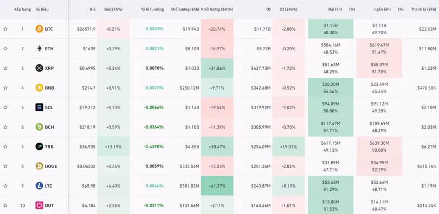The height and width of the screenshot is (214, 439).
Task: Click the BNB coin icon
Action: [39, 88]
